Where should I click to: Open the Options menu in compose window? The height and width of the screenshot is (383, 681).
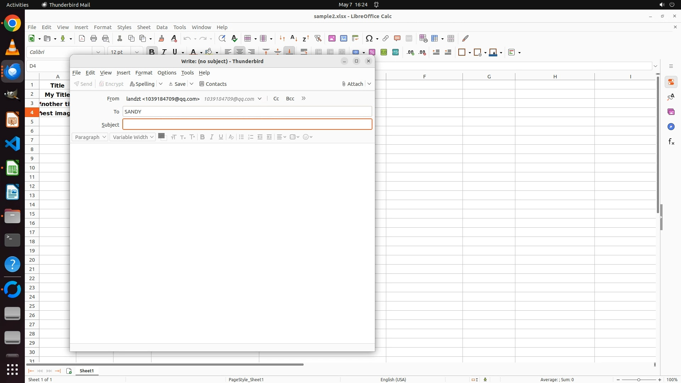(167, 73)
